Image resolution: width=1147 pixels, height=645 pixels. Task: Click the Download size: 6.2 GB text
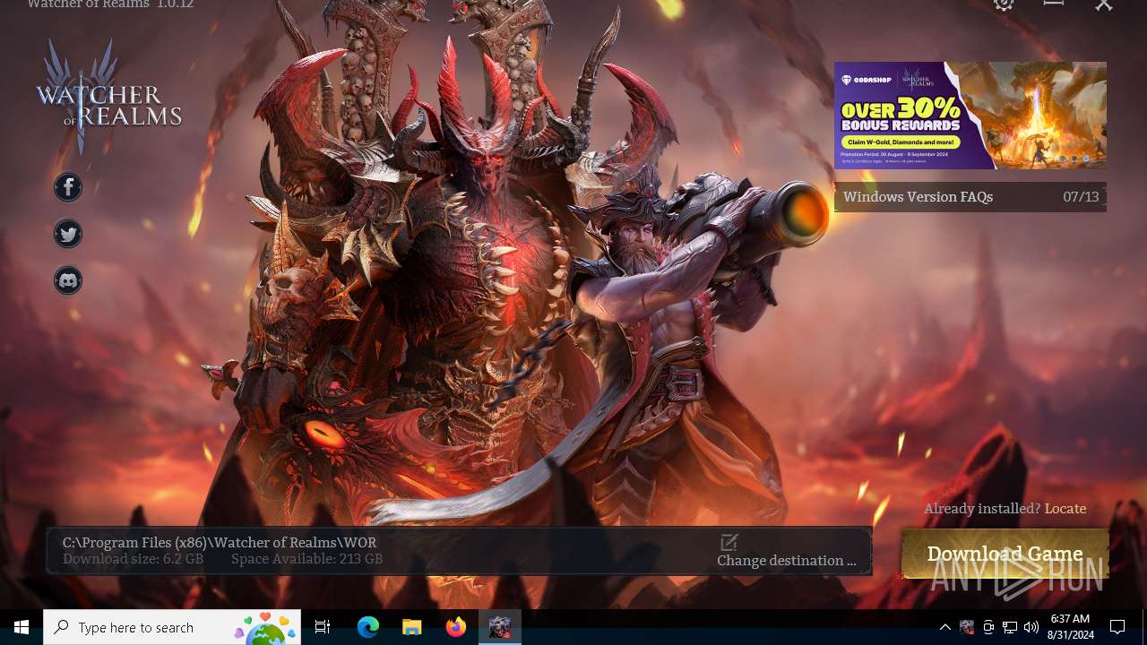pyautogui.click(x=133, y=559)
